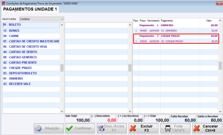
Task: Click the gear icon on Situação button
Action: coord(38,128)
